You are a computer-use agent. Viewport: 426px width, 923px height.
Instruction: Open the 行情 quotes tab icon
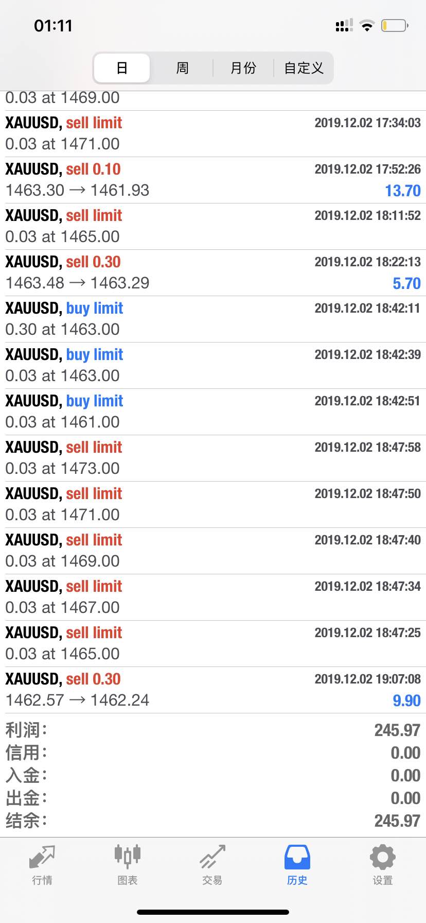coord(42,857)
